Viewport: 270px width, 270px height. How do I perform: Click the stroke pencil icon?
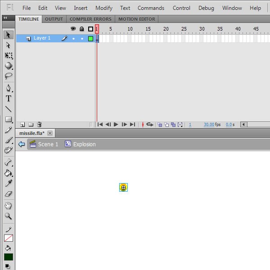pyautogui.click(x=9, y=229)
